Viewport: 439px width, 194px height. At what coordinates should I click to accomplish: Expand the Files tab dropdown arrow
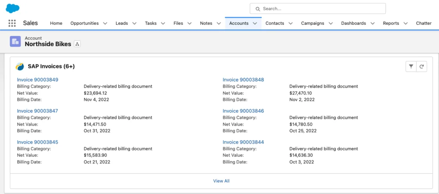pyautogui.click(x=189, y=24)
